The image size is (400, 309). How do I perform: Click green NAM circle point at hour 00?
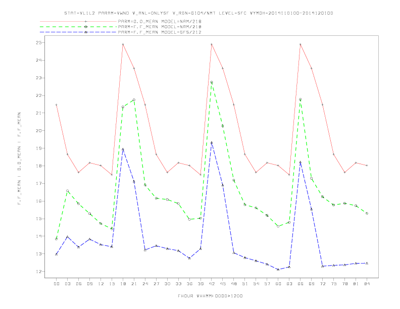tap(57, 239)
